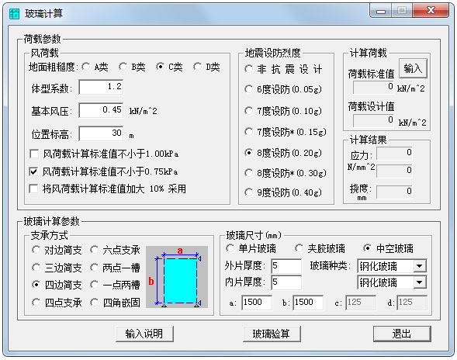Click the cyan glass support diagram
Screen dimensions: 457x360
tap(177, 277)
